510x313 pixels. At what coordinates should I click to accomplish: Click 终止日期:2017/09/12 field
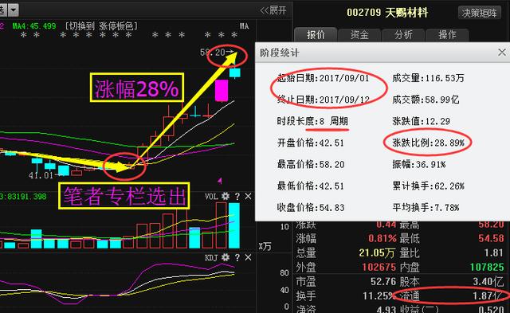tap(323, 100)
